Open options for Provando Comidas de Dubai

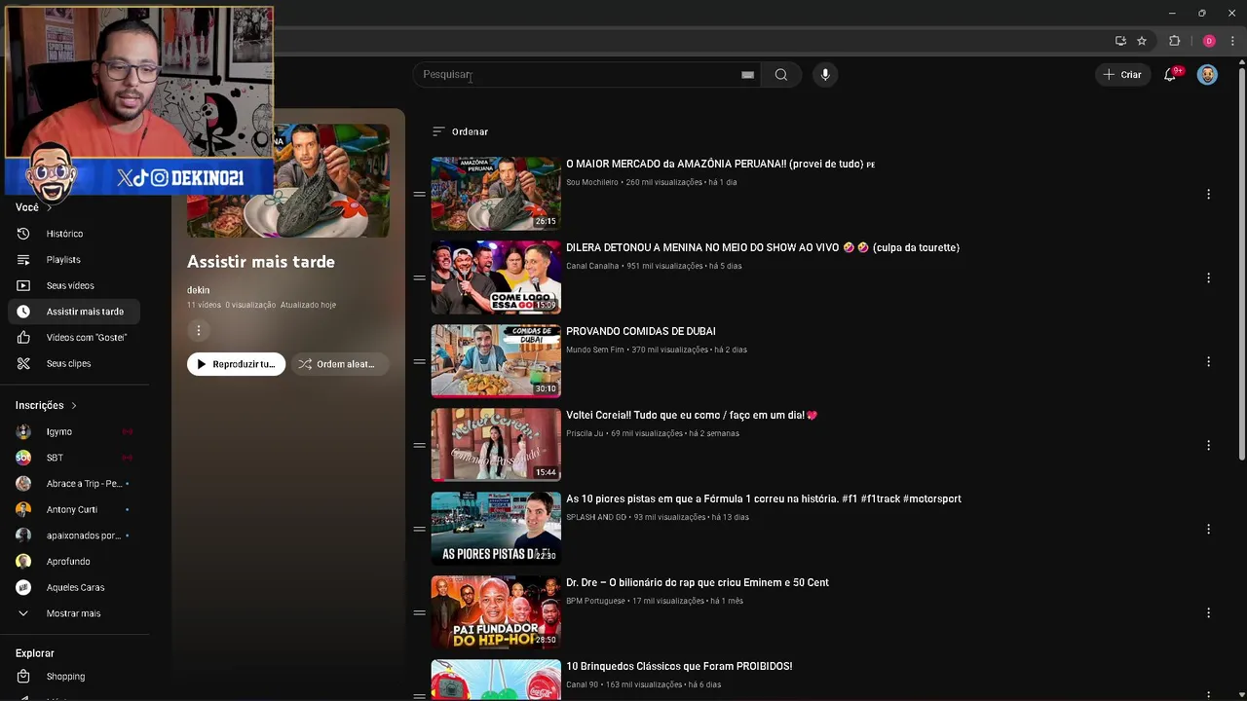coord(1208,361)
